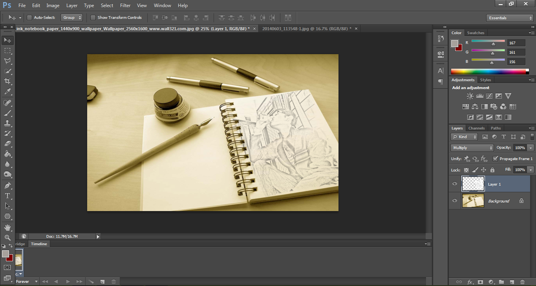This screenshot has height=286, width=536.
Task: Select the Clone Stamp tool
Action: click(x=7, y=123)
